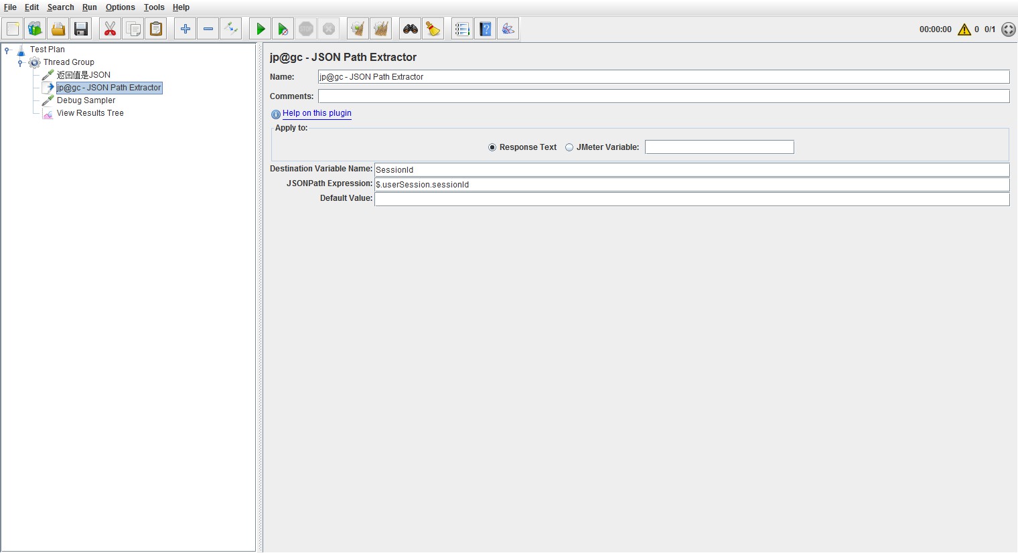1018x553 pixels.
Task: Select Thread Group in the tree
Action: [x=68, y=62]
